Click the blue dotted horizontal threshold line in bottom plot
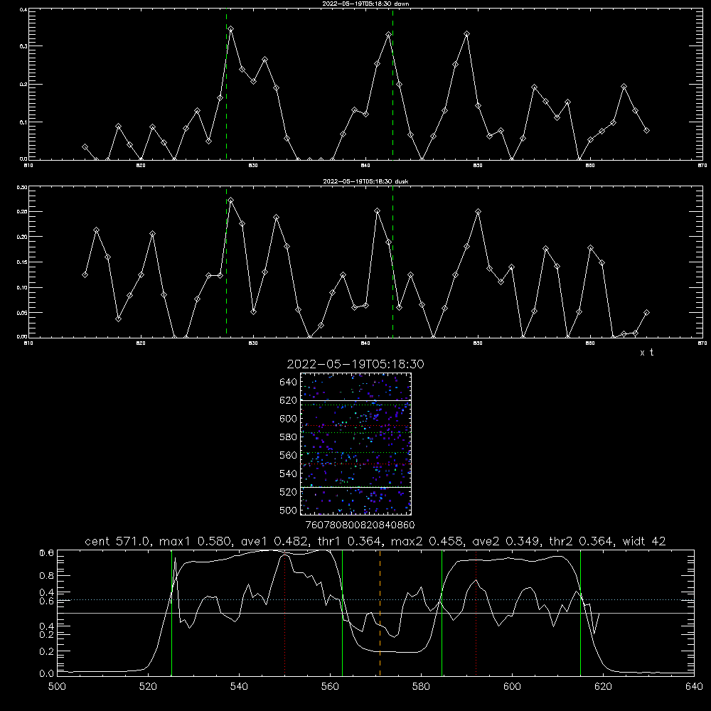Screen dimensions: 711x711 (375, 600)
